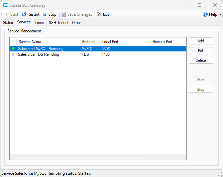Click the Start toolbar play icon
This screenshot has width=223, height=177.
7,14
